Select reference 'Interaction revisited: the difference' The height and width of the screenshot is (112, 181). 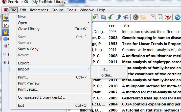pyautogui.click(x=151, y=32)
